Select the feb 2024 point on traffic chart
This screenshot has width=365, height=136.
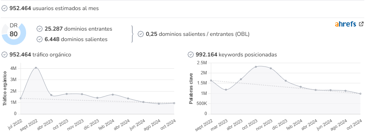pos(113,95)
